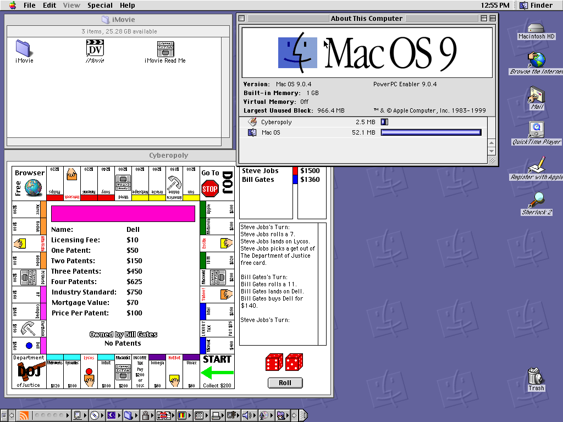The image size is (563, 422).
Task: Open the Special menu
Action: click(100, 5)
